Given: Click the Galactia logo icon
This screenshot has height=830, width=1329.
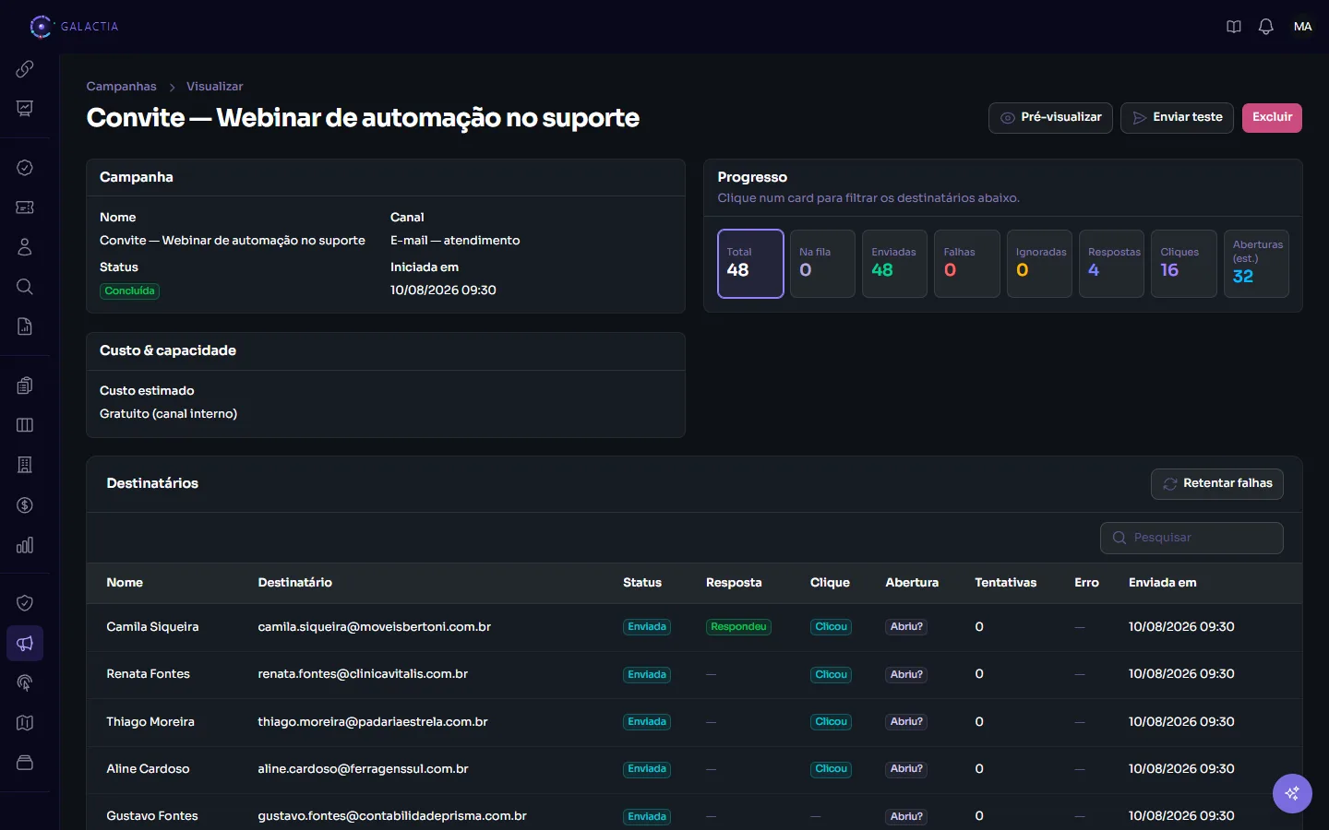Looking at the screenshot, I should (x=41, y=27).
